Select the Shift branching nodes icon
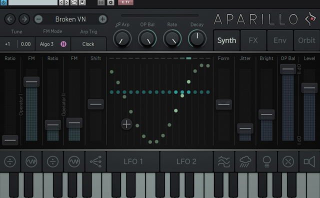Image resolution: width=320 pixels, height=198 pixels. pos(95,161)
